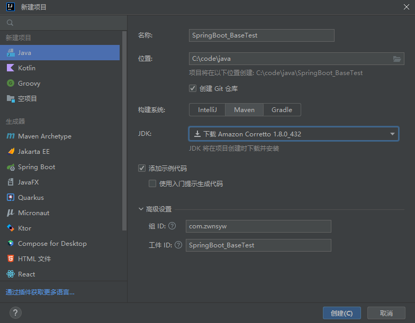Click the Spring Boot generator icon
The height and width of the screenshot is (323, 415).
[x=11, y=167]
